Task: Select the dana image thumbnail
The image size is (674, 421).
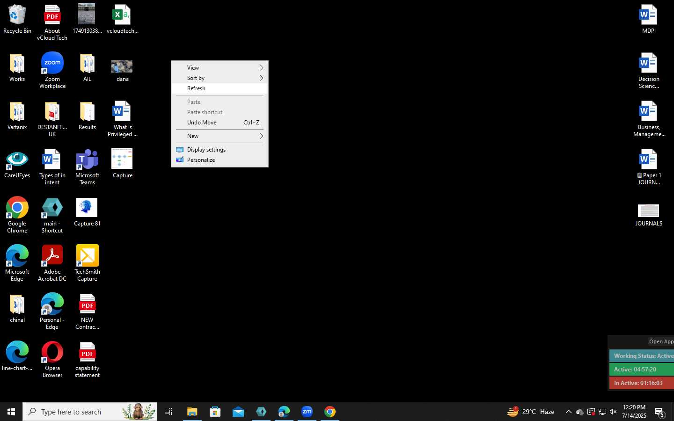Action: 122,70
